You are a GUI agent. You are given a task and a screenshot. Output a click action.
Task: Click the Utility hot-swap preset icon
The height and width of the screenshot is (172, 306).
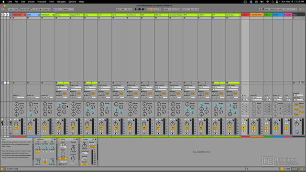[75, 139]
